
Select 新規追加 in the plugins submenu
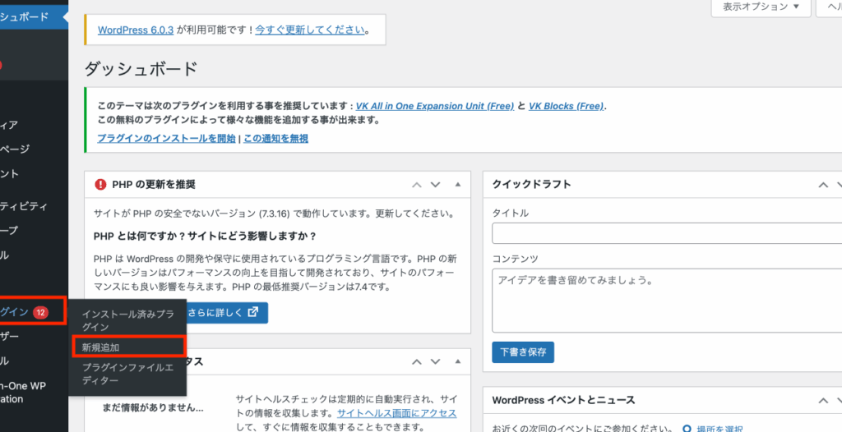[100, 347]
